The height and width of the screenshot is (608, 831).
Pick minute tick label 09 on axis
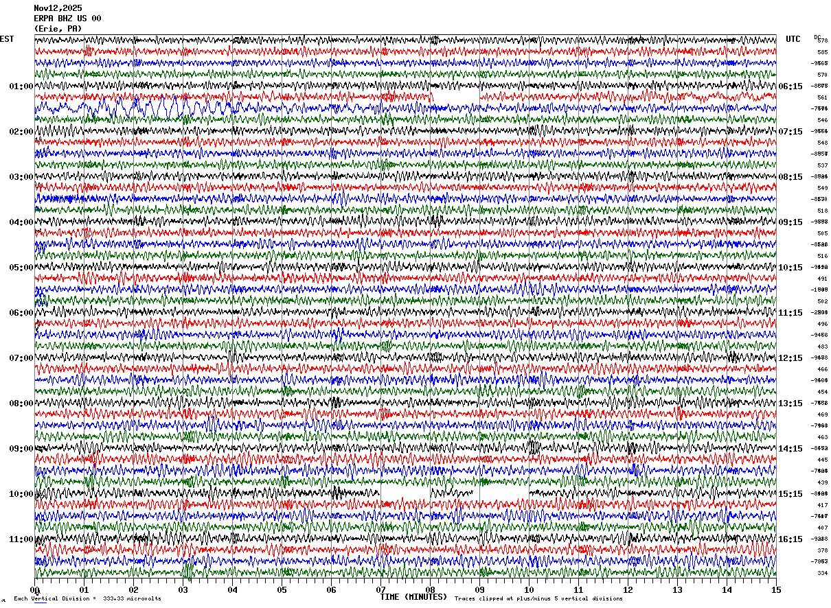(480, 589)
